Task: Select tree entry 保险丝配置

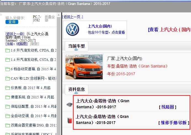Action: (34, 106)
